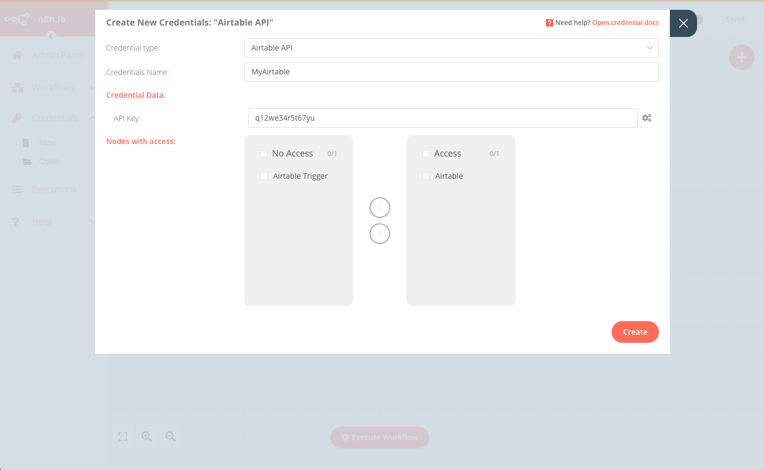
Task: Click the fit-to-view icon on canvas
Action: pyautogui.click(x=123, y=436)
